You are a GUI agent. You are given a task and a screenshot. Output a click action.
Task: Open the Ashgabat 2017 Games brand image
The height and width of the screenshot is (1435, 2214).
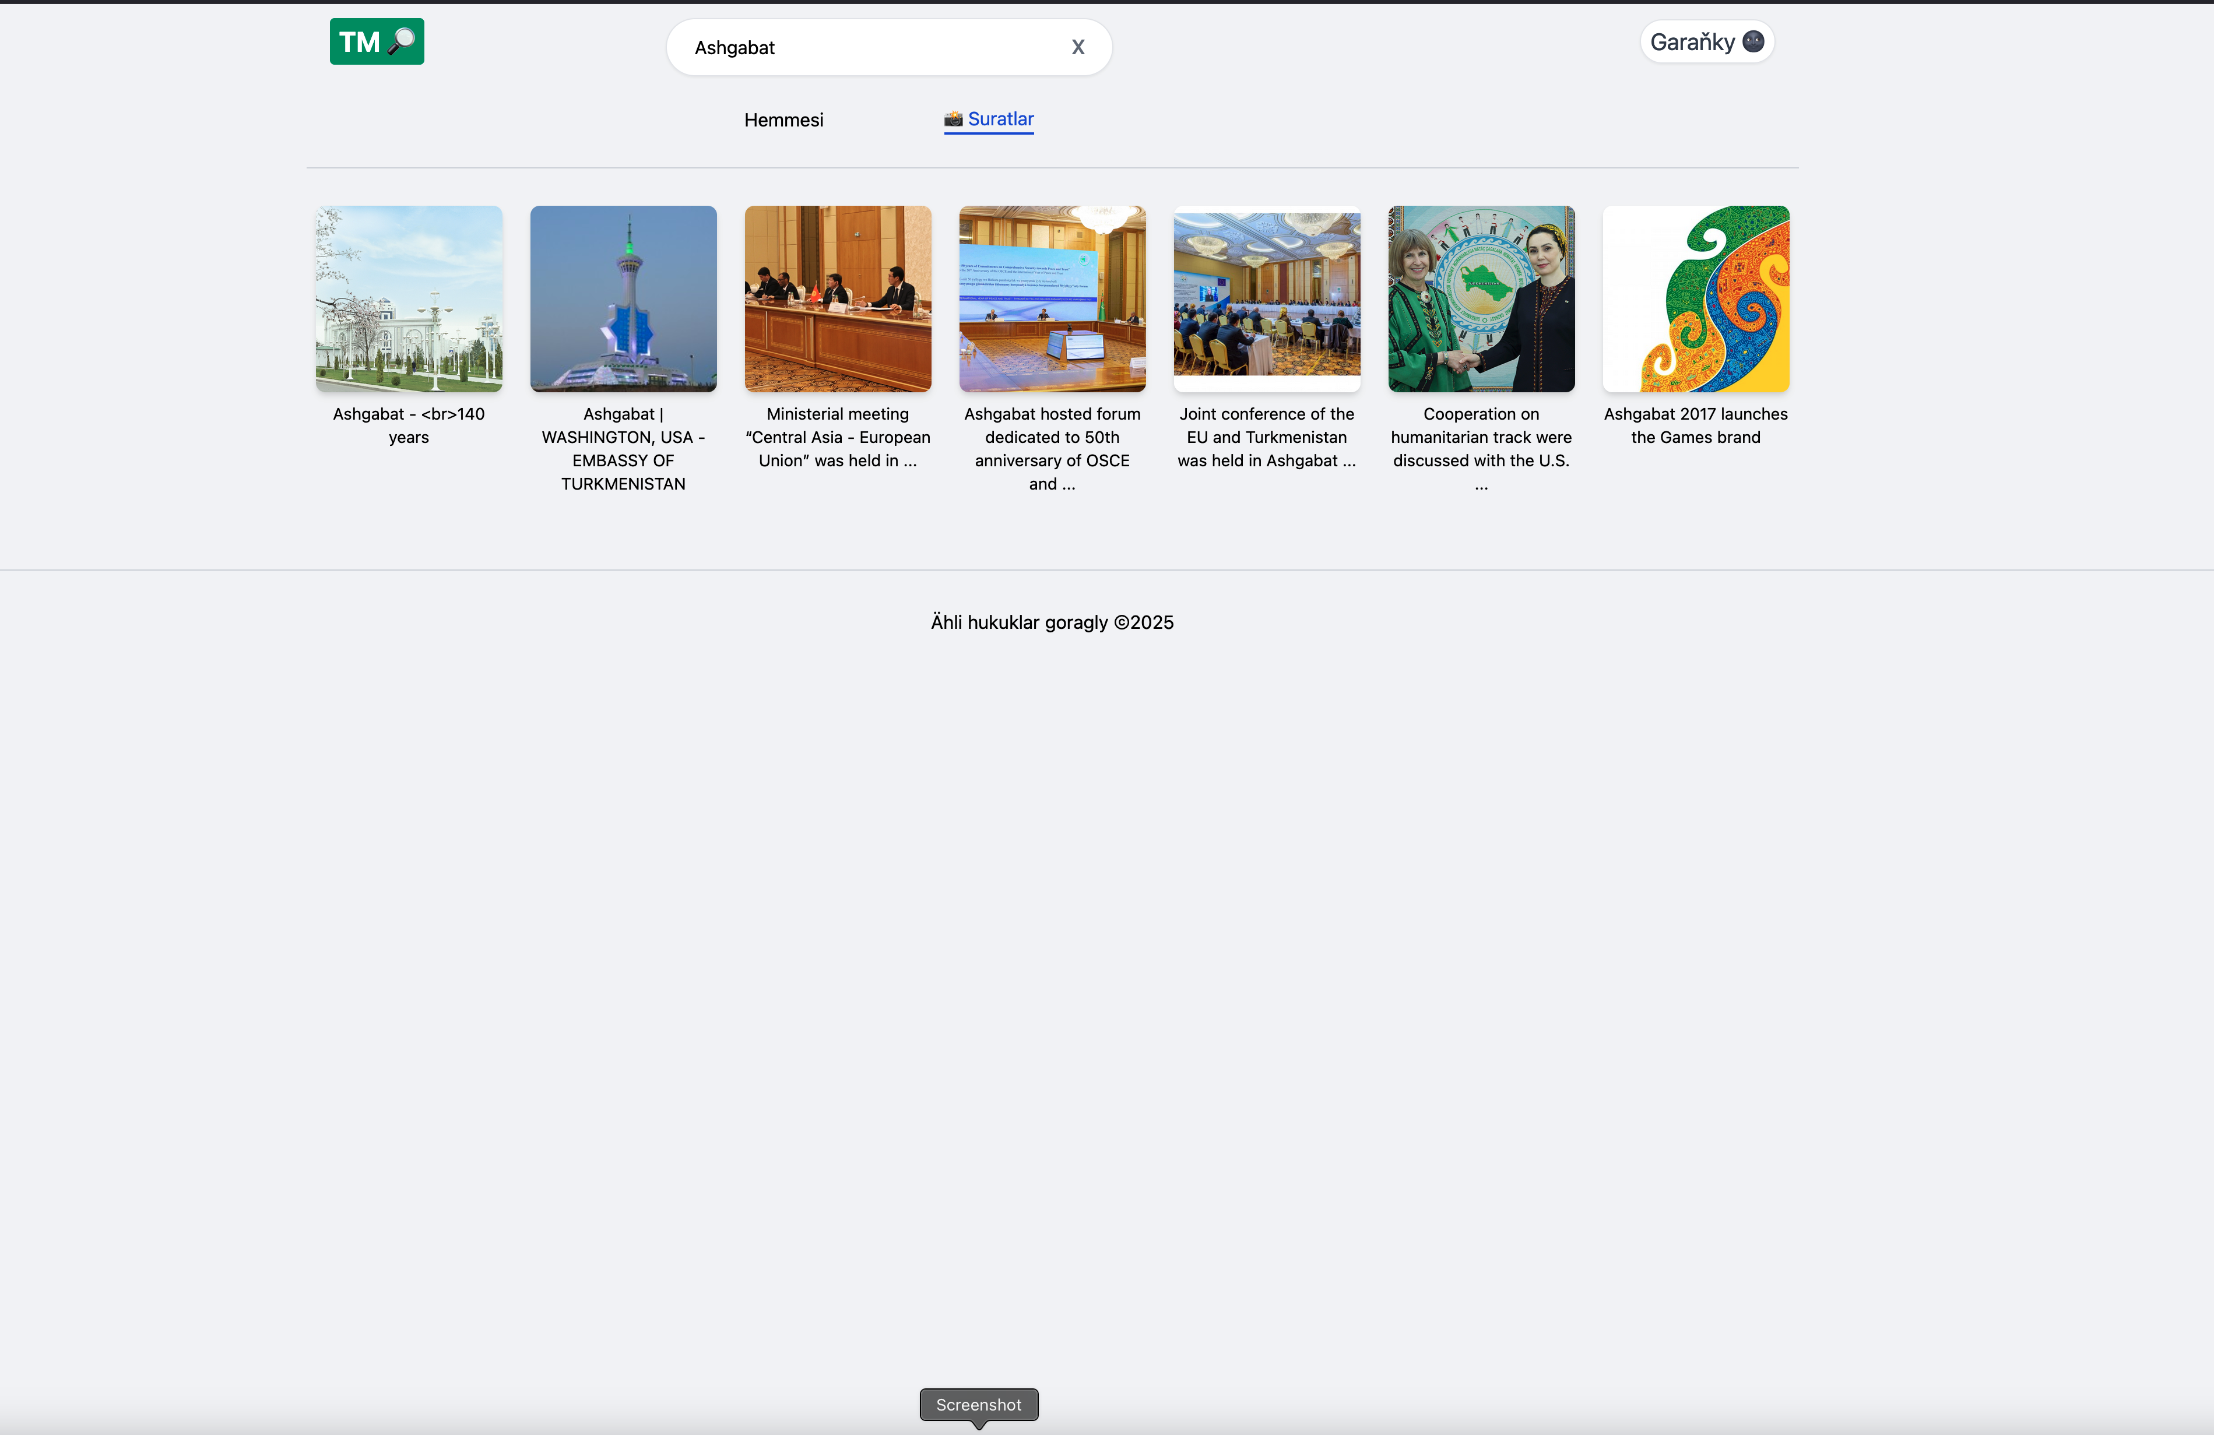tap(1696, 298)
